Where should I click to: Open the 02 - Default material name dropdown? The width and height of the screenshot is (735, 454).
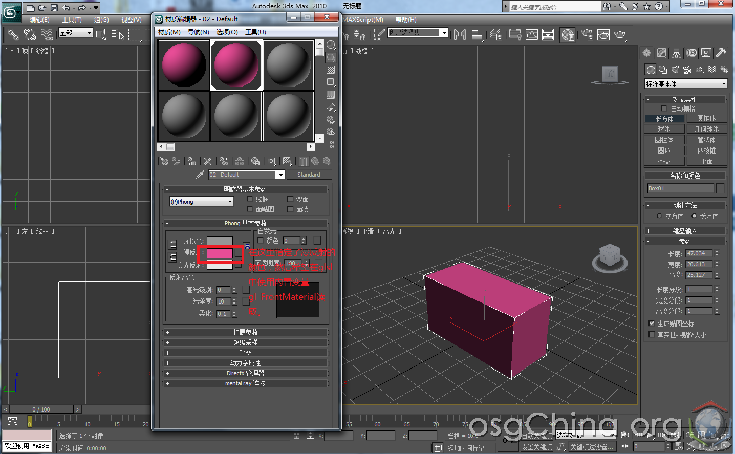pos(246,175)
